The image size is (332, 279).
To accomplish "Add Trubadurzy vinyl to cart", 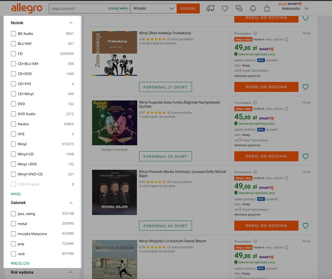I will [x=266, y=87].
